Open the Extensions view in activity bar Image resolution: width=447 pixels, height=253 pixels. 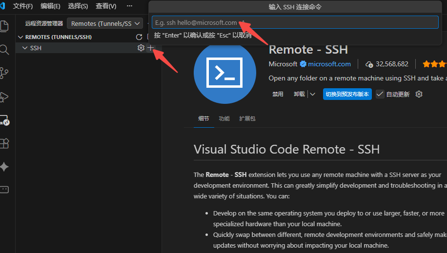(4, 144)
